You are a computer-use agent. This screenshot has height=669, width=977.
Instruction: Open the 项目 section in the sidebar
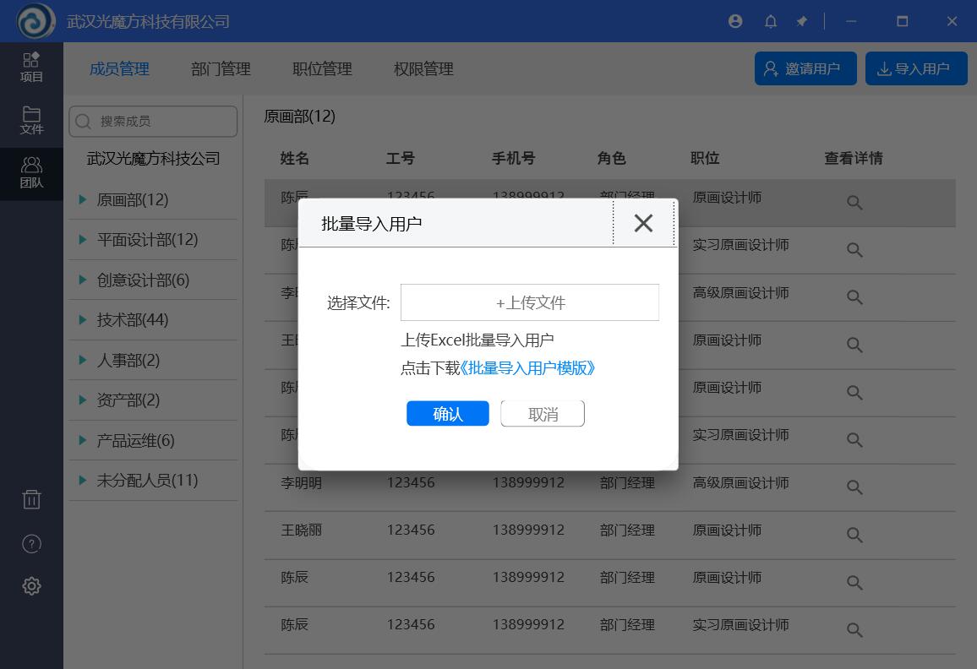[31, 68]
